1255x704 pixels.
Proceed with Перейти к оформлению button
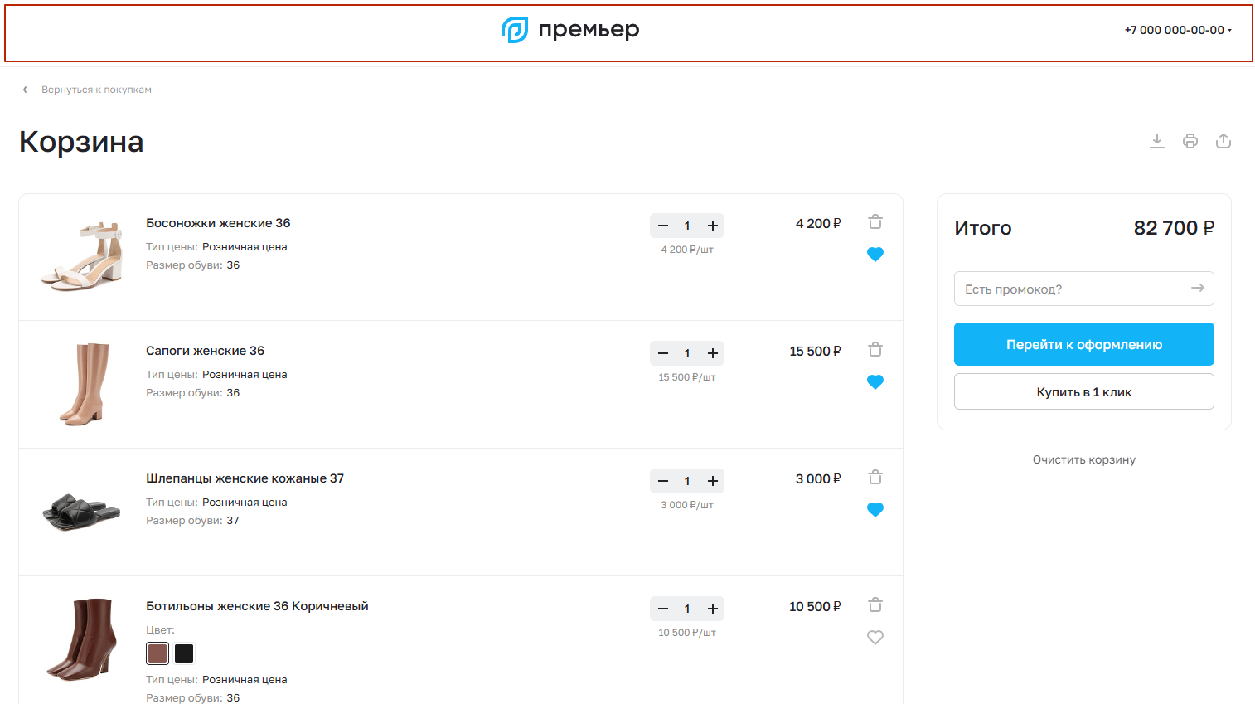click(1084, 344)
